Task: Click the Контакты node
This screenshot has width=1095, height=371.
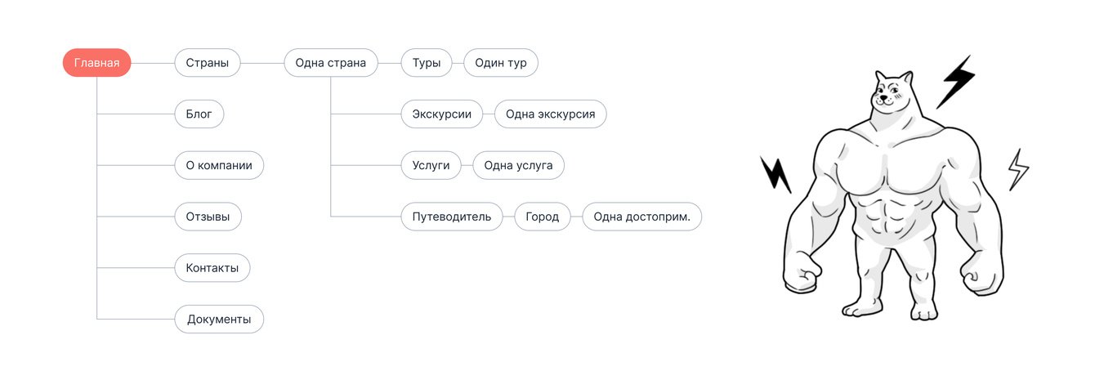Action: click(x=212, y=267)
